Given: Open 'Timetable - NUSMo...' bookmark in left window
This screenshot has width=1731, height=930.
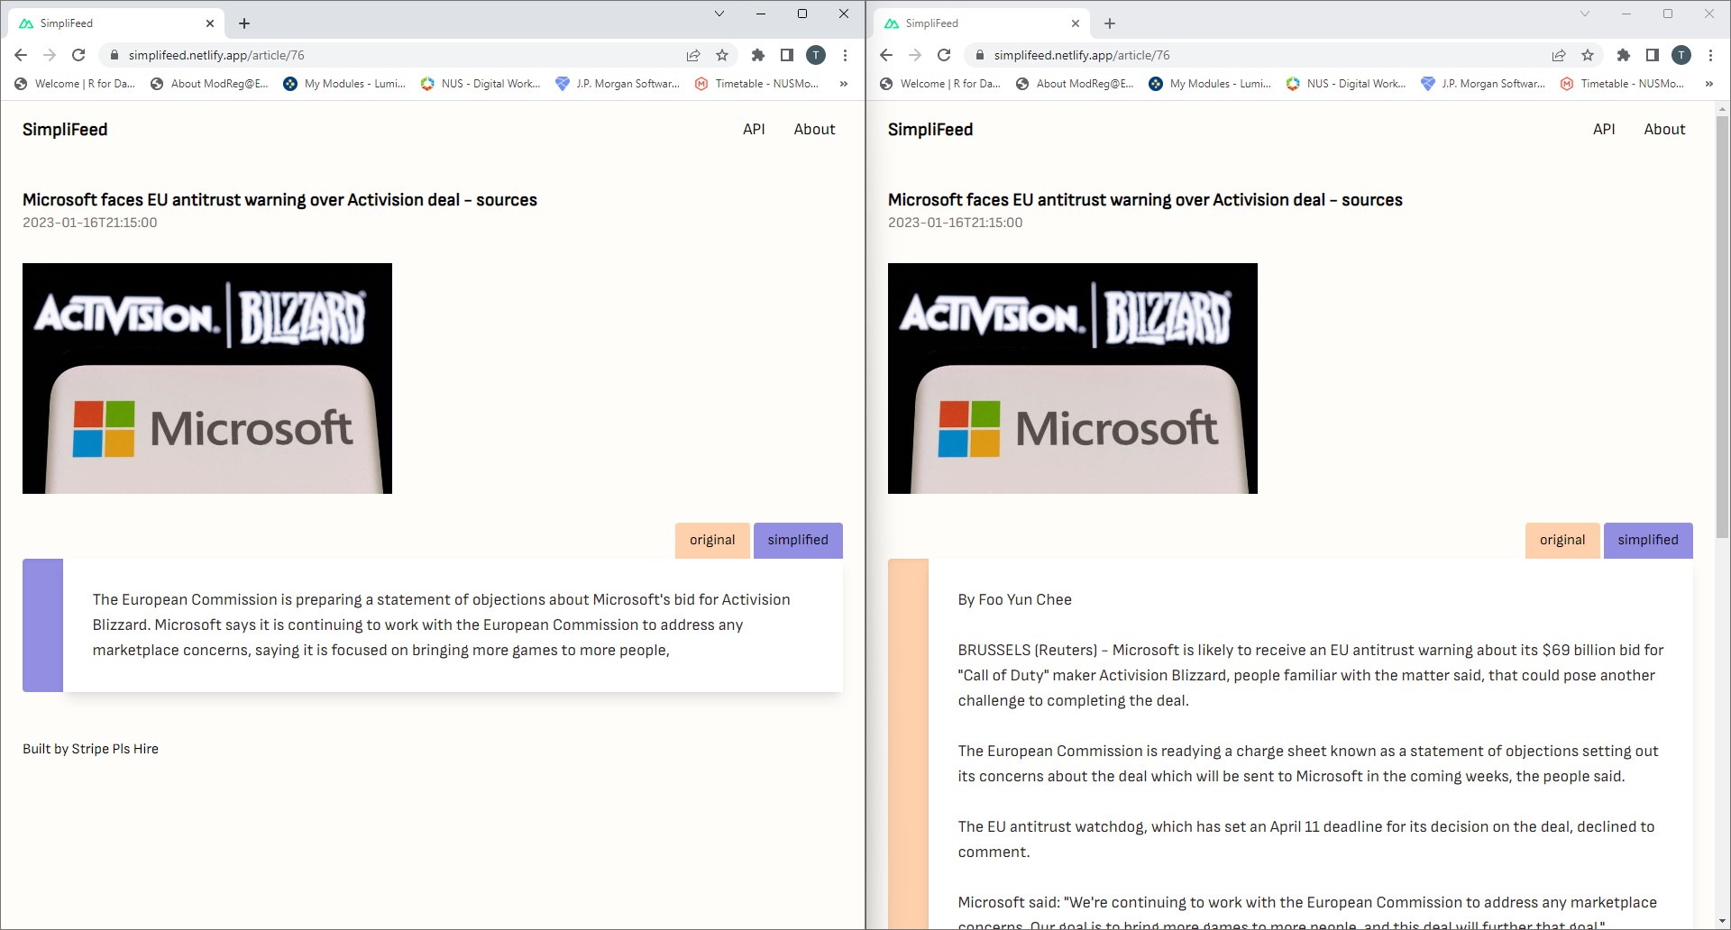Looking at the screenshot, I should click(x=757, y=84).
